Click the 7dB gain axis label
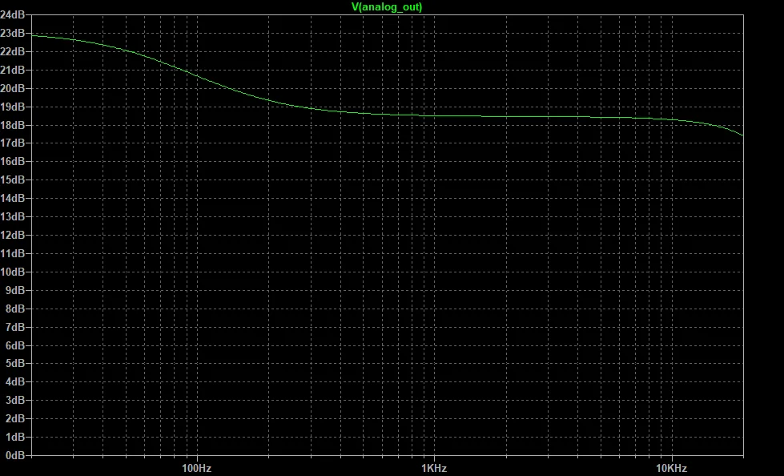 (x=15, y=327)
